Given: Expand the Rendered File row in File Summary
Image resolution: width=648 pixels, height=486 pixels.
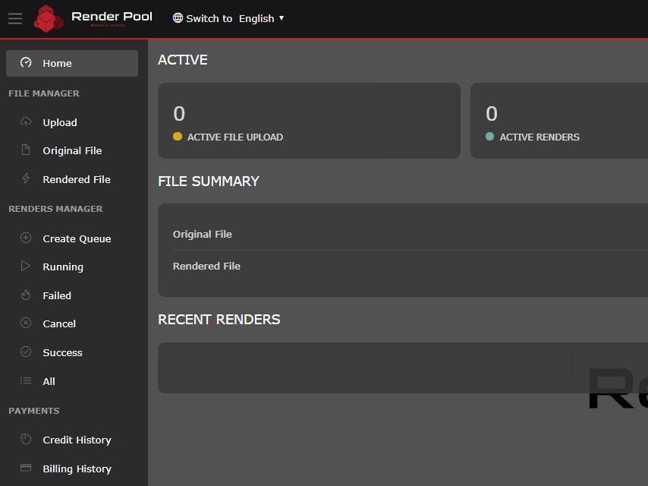Looking at the screenshot, I should [206, 266].
